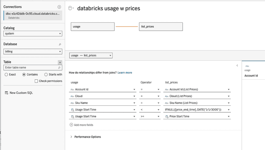Collapse the Table section arrow button

tap(60, 62)
